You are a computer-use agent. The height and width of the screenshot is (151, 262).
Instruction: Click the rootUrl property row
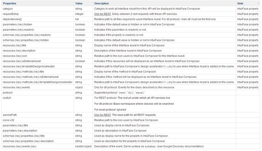point(131,104)
